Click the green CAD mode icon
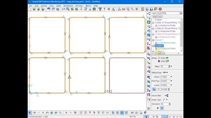 (x=167, y=58)
